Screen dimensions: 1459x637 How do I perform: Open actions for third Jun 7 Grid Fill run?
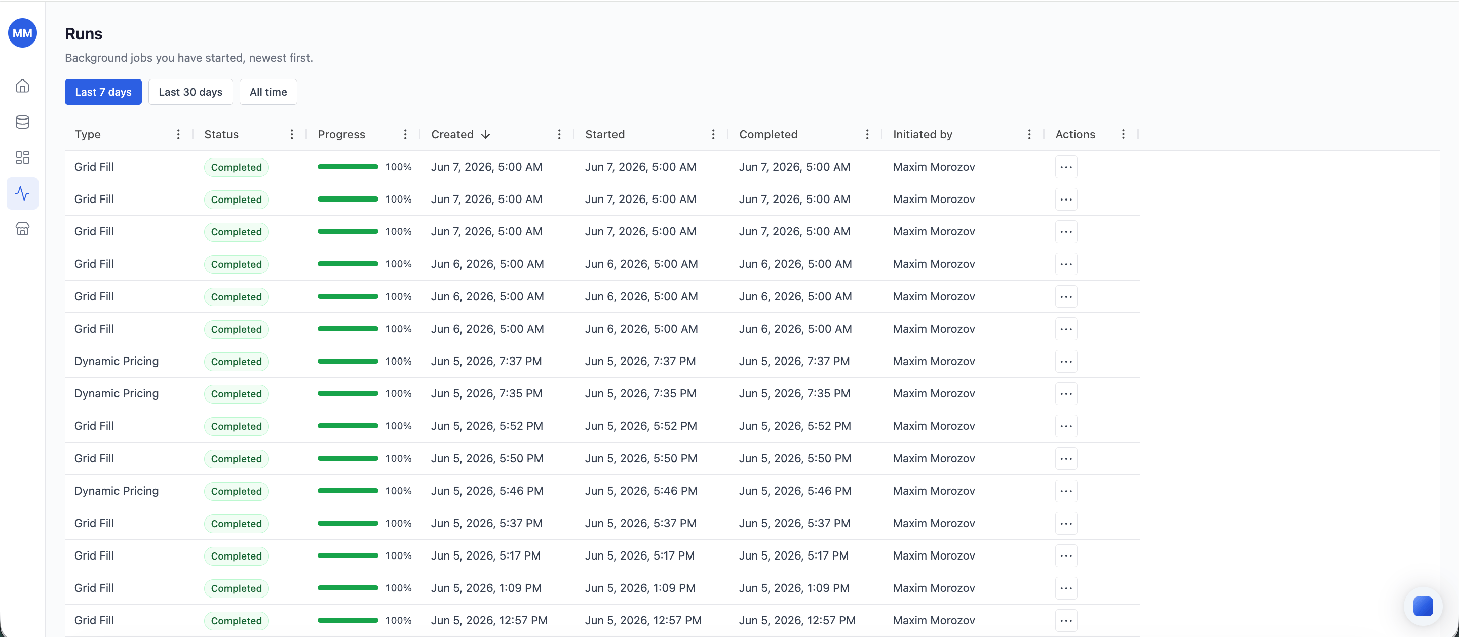pos(1066,231)
